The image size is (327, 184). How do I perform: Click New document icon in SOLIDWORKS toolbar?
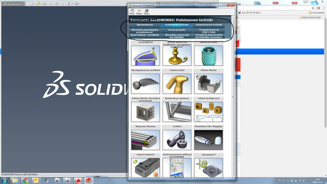32,4
